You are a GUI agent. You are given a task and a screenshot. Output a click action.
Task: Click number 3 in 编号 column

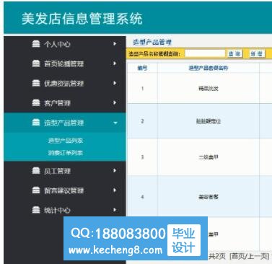coord(142,157)
